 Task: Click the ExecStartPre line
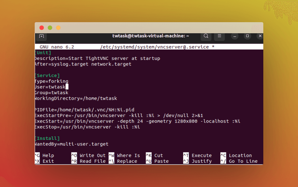point(119,115)
